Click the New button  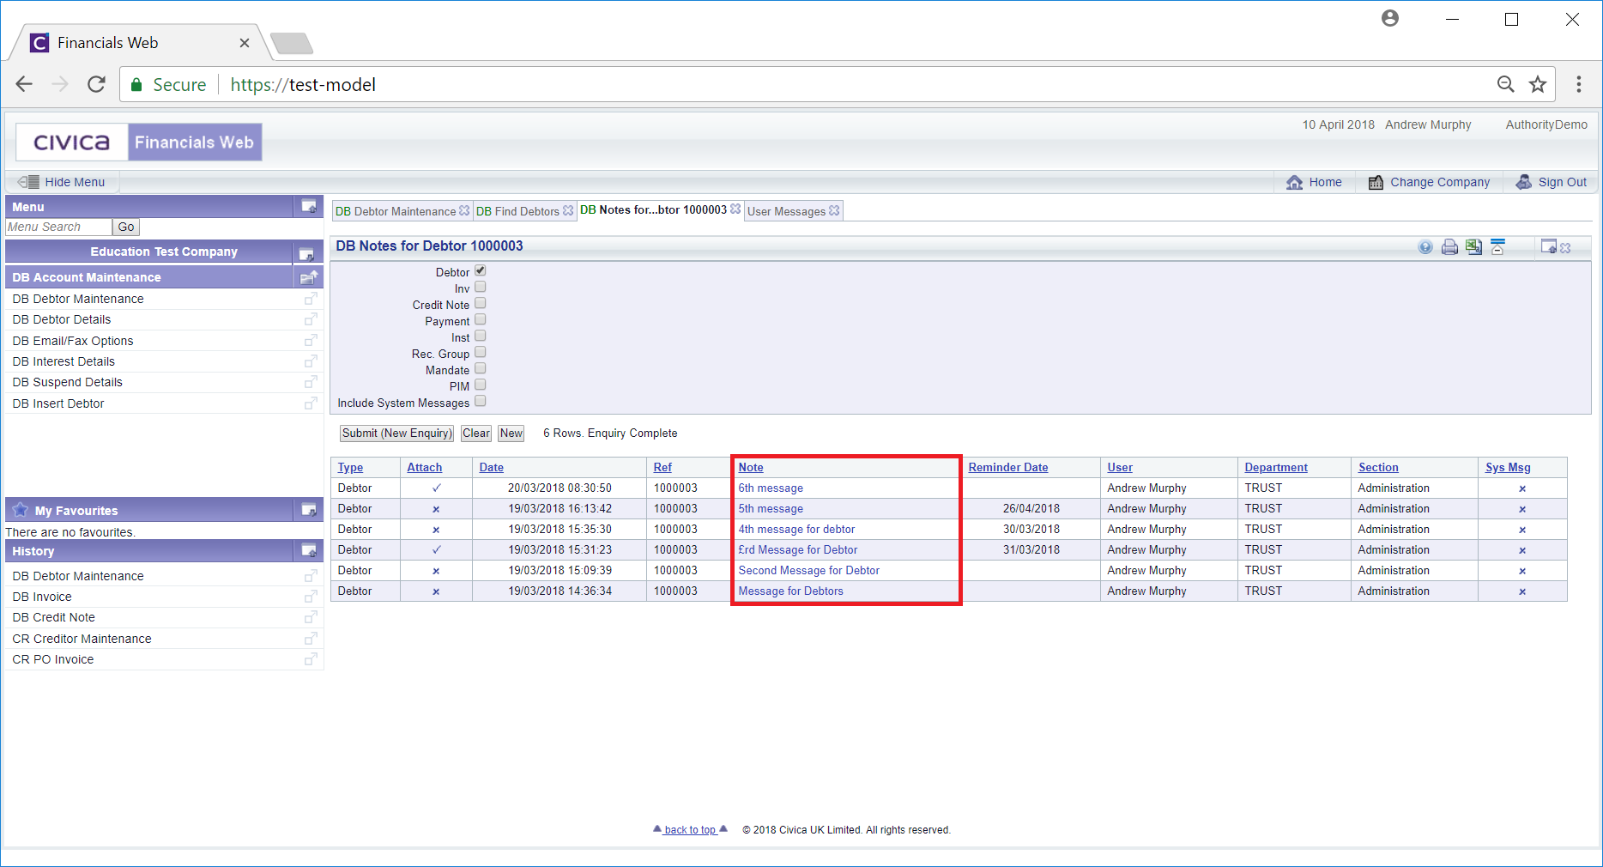point(511,433)
